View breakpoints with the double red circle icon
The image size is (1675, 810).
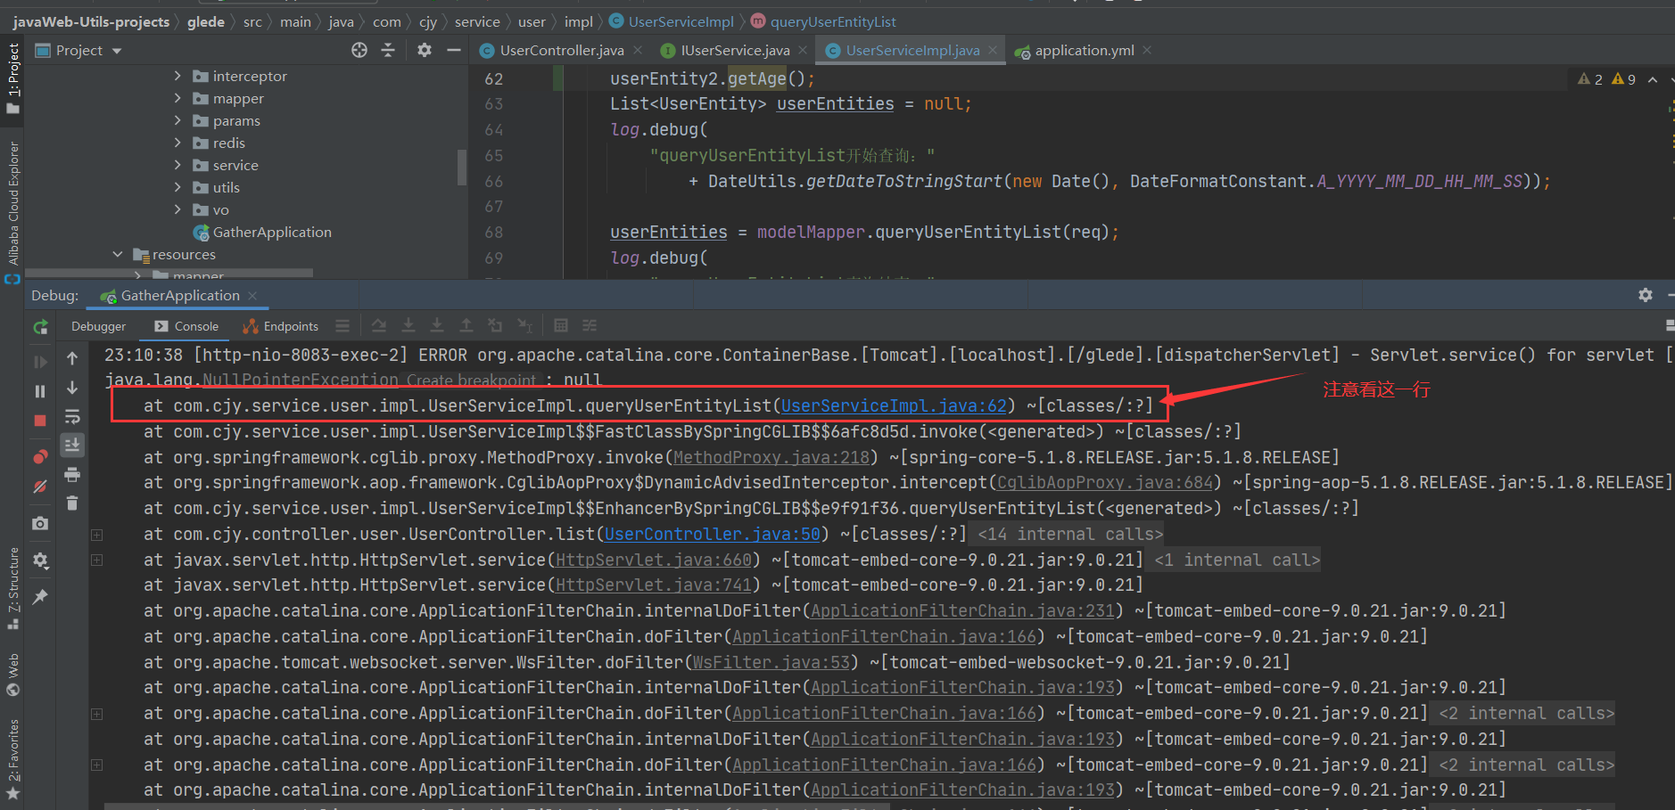pyautogui.click(x=40, y=457)
